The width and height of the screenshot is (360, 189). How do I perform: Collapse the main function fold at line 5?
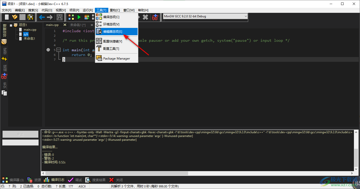59,50
